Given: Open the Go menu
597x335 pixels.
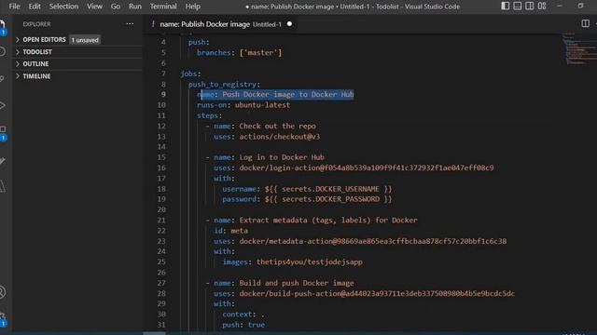Looking at the screenshot, I should (x=116, y=7).
